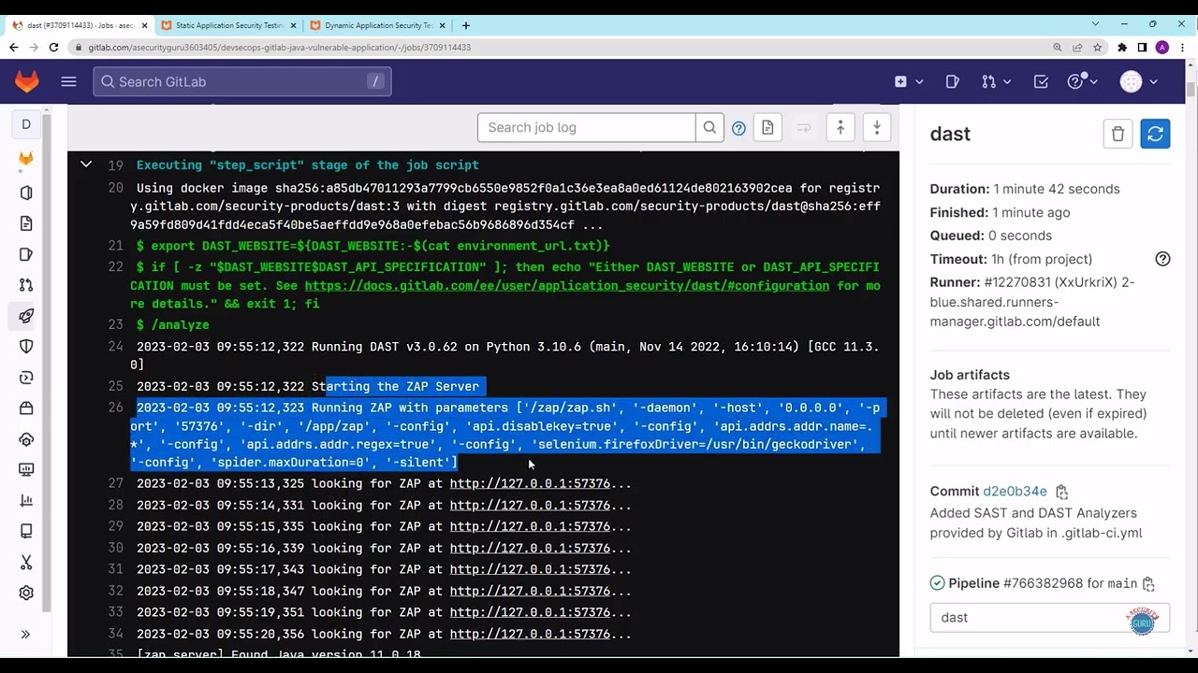Open the Snippets scissors icon in the sidebar

[x=26, y=563]
